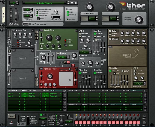The width and height of the screenshot is (155, 127).
Task: Click the Comb Filter FREQ knob
Action: click(49, 38)
